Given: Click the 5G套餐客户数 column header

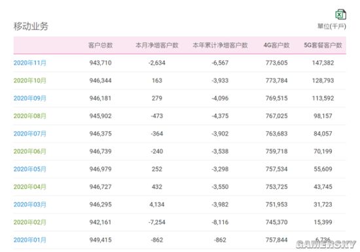Looking at the screenshot, I should [323, 45].
